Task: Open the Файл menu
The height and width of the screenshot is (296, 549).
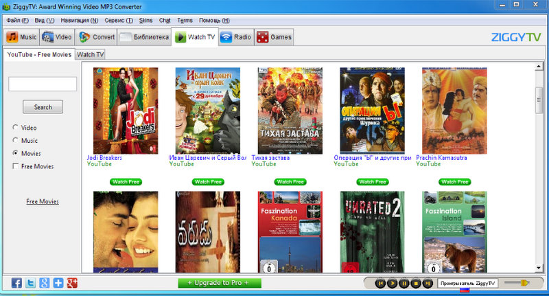Action: pyautogui.click(x=18, y=21)
